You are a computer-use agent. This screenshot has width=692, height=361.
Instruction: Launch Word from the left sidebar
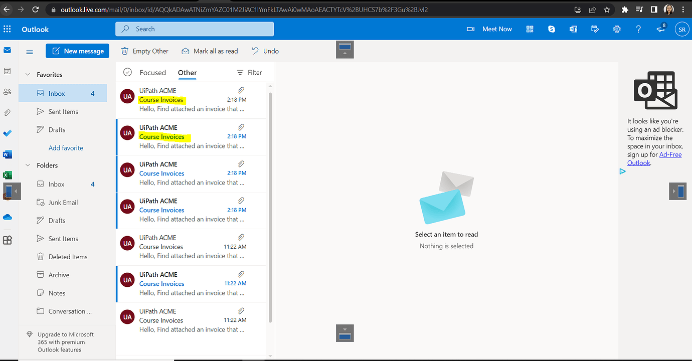(x=7, y=154)
